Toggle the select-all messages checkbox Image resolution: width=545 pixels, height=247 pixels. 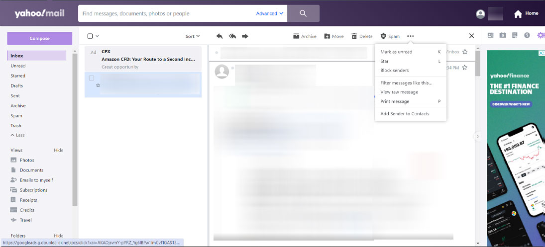[90, 36]
